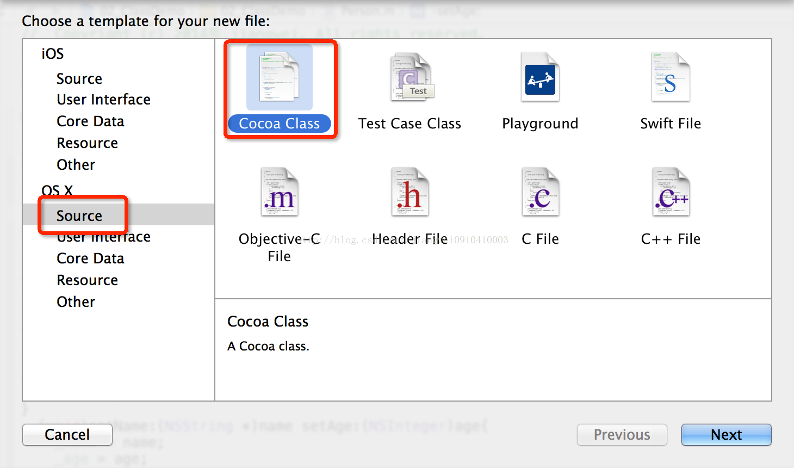The width and height of the screenshot is (794, 468).
Task: Click the 'A Cocoa class.' description text
Action: pyautogui.click(x=268, y=346)
